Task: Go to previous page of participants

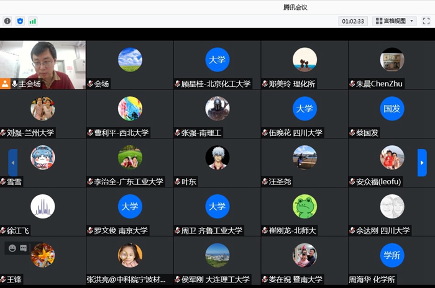Action: (12, 163)
